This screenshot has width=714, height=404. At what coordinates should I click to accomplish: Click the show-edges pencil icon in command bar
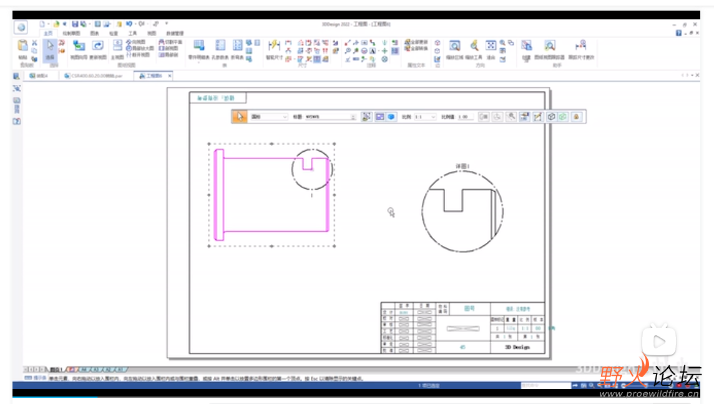click(538, 117)
